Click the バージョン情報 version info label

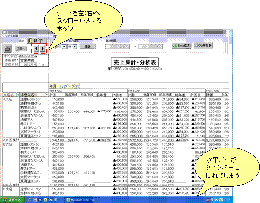click(x=14, y=41)
